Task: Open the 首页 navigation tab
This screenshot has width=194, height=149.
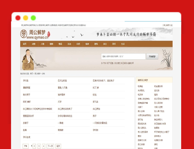Action: click(24, 44)
